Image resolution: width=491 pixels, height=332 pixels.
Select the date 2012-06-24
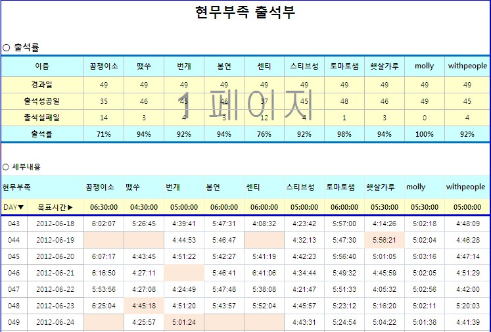pyautogui.click(x=55, y=322)
